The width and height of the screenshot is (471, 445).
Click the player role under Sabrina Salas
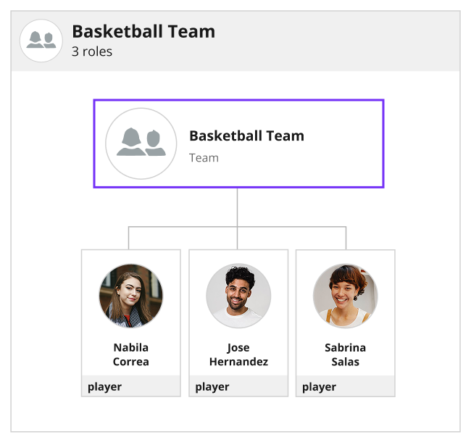click(319, 387)
